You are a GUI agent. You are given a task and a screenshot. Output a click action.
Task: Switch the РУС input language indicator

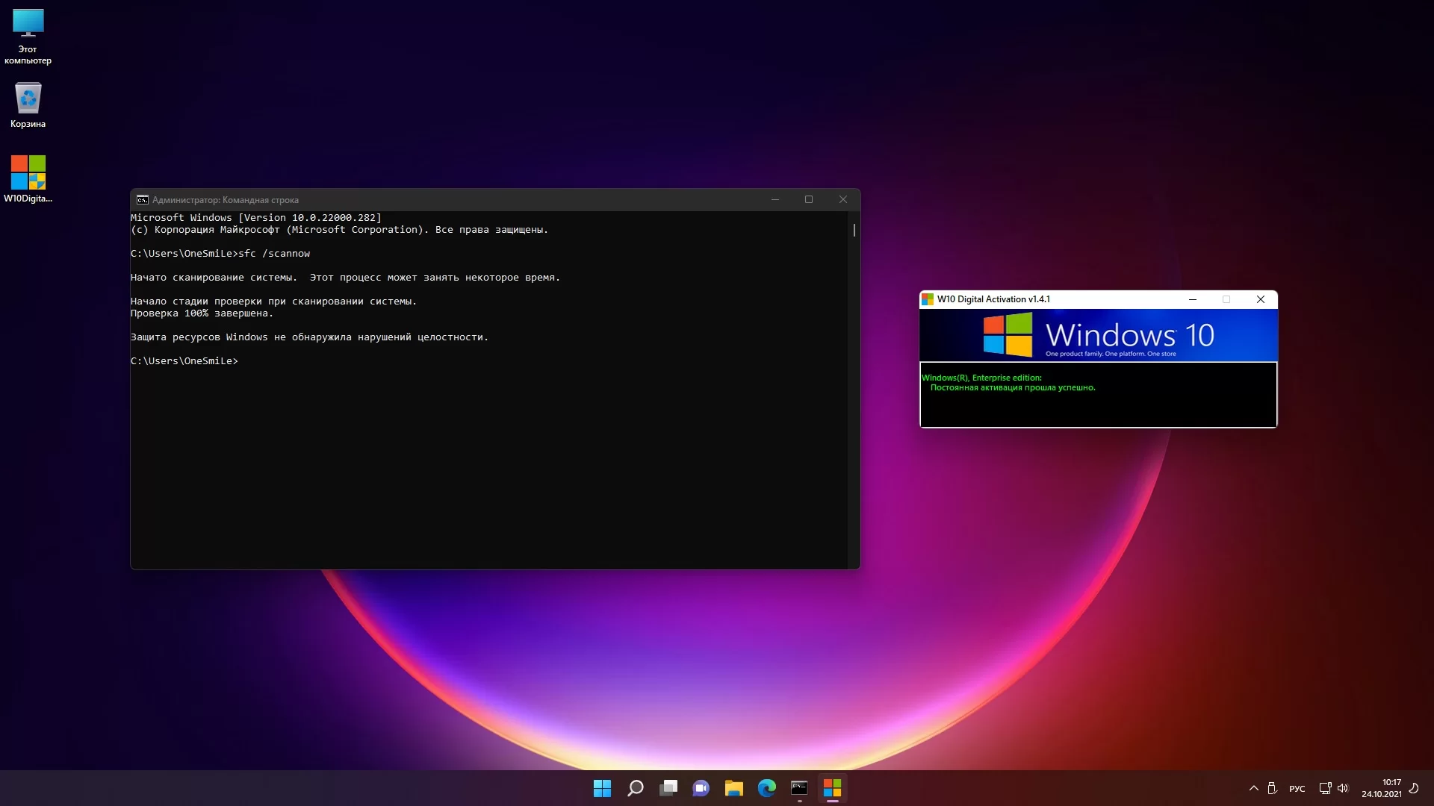click(x=1297, y=789)
